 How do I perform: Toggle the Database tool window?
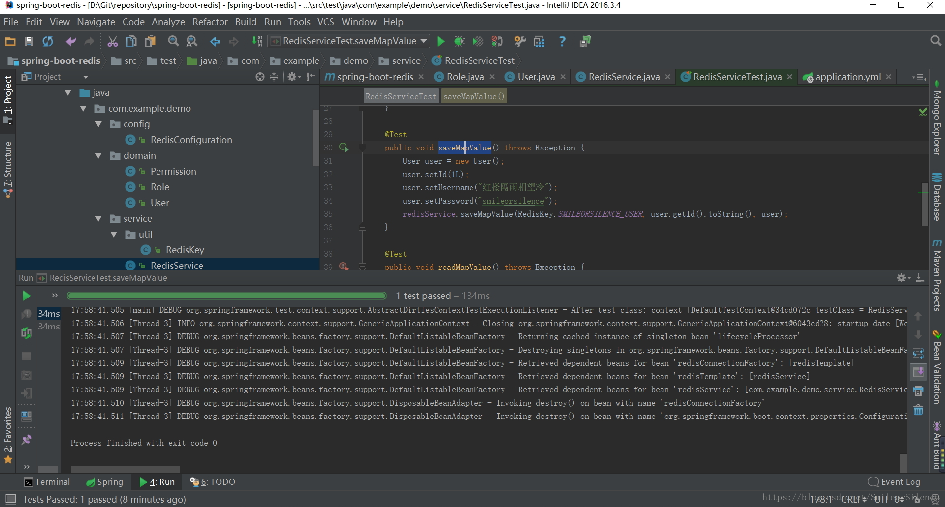[937, 196]
